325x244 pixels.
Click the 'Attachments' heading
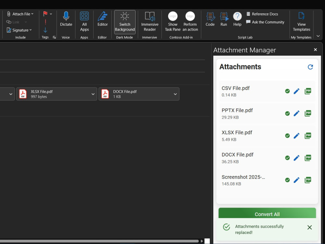click(x=240, y=67)
